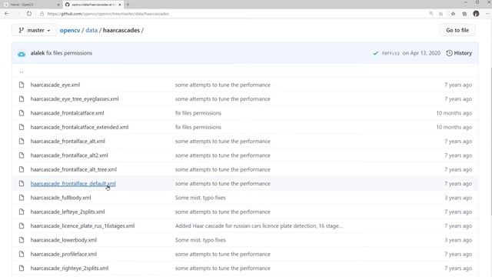Open haarcascade_righteye_2splits.xml
The width and height of the screenshot is (492, 277).
tap(69, 269)
